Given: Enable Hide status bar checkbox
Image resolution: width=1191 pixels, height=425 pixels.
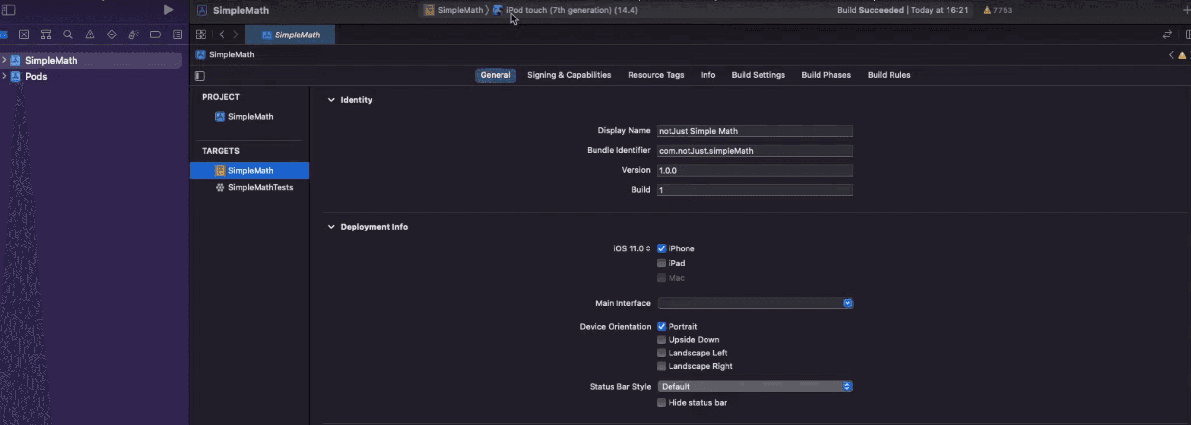Looking at the screenshot, I should [x=661, y=403].
